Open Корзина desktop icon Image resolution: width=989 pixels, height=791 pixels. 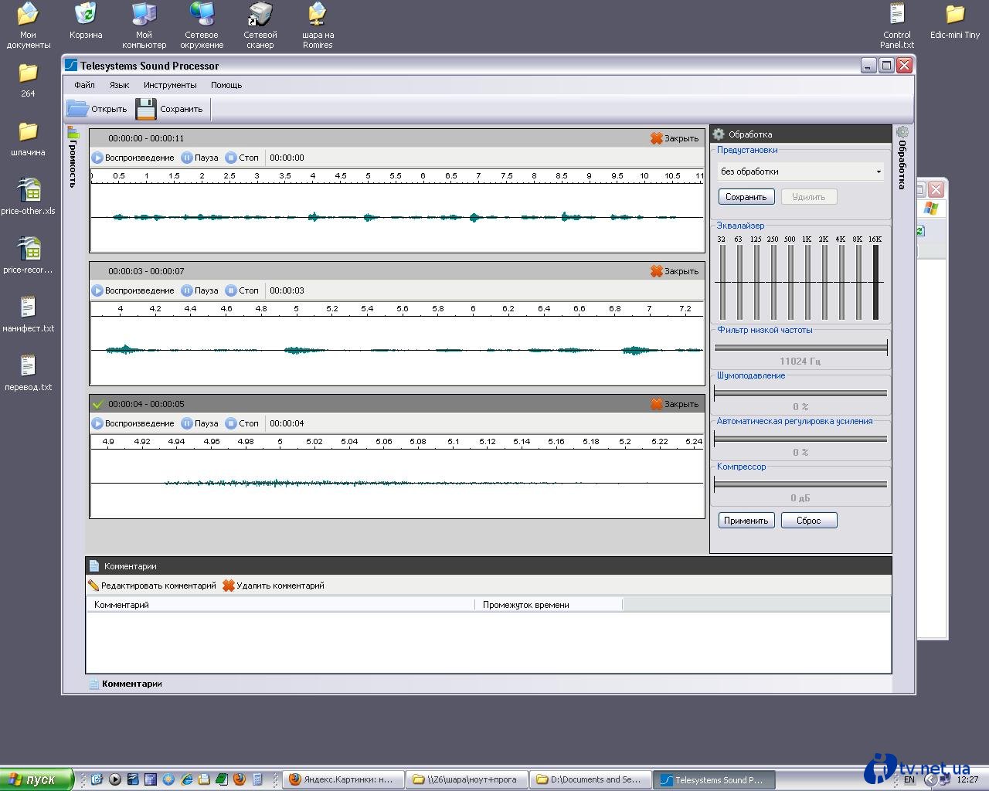(x=86, y=21)
